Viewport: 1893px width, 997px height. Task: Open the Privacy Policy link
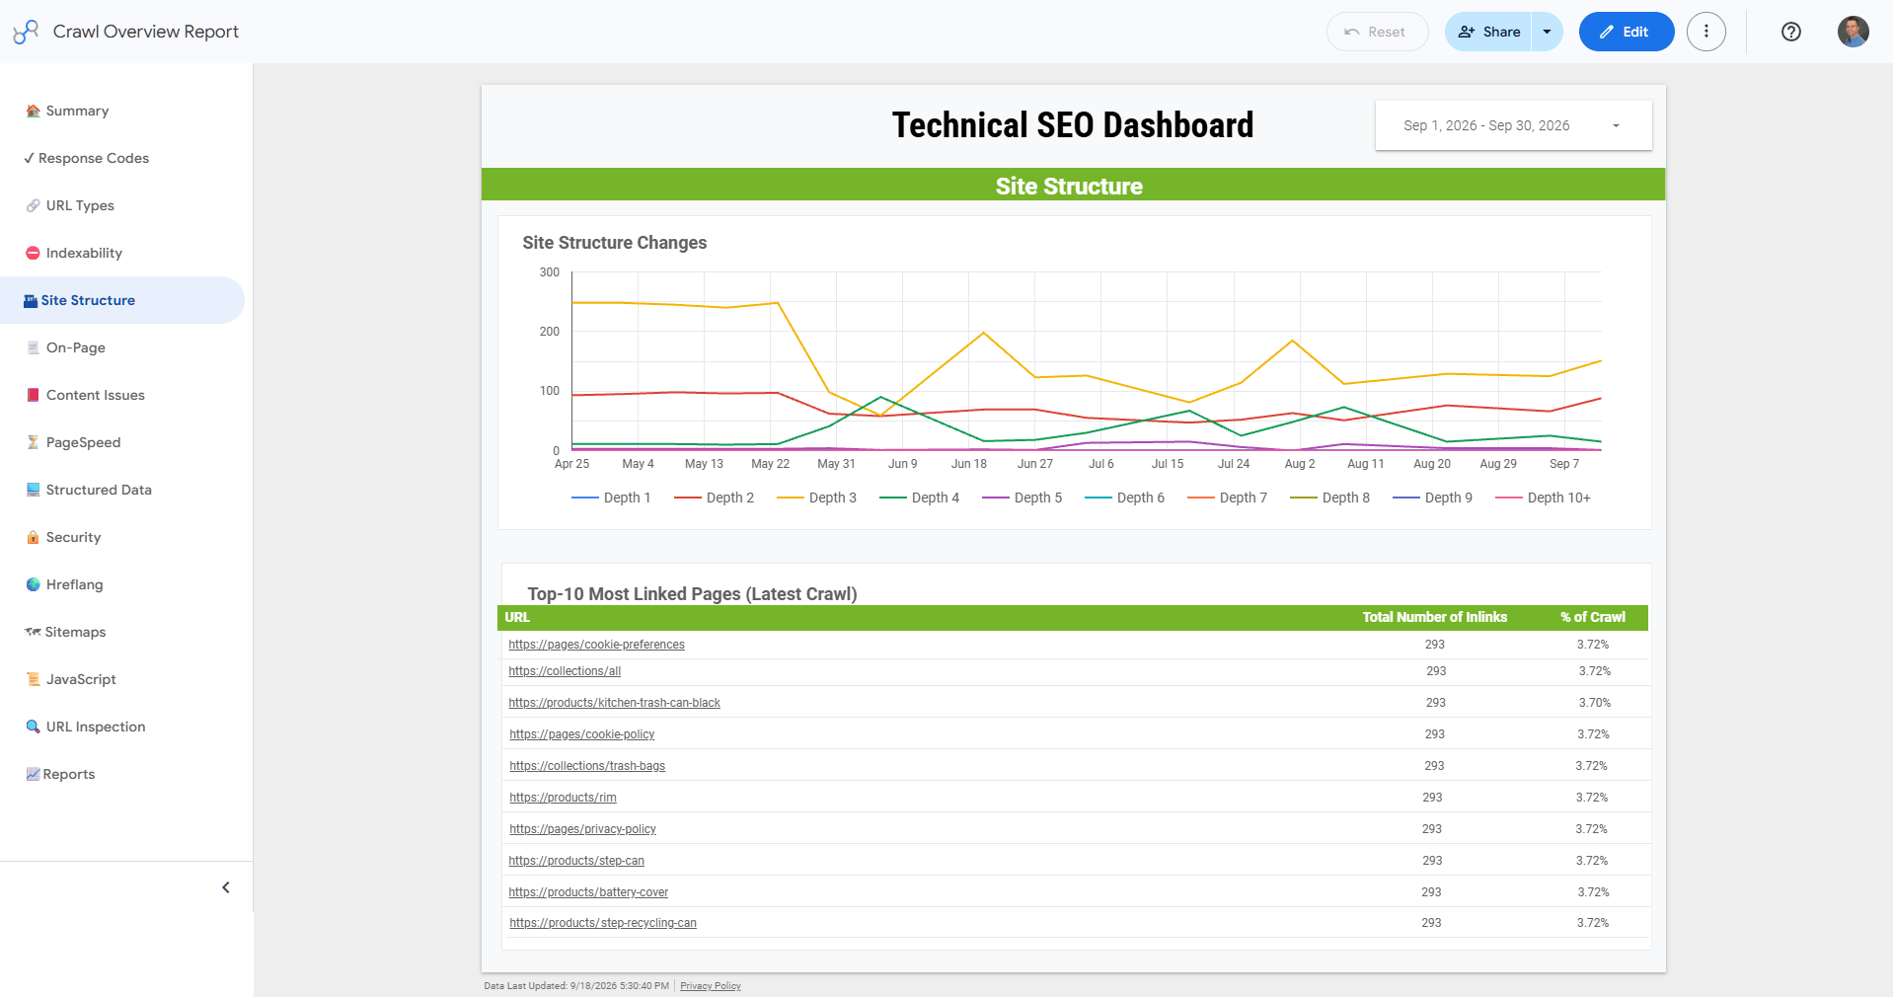tap(711, 986)
